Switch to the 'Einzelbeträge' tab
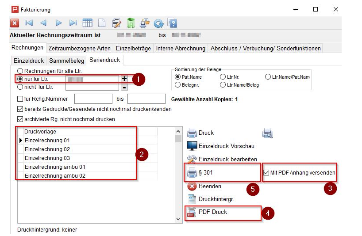Viewport: 362px width, 236px height. (x=133, y=48)
